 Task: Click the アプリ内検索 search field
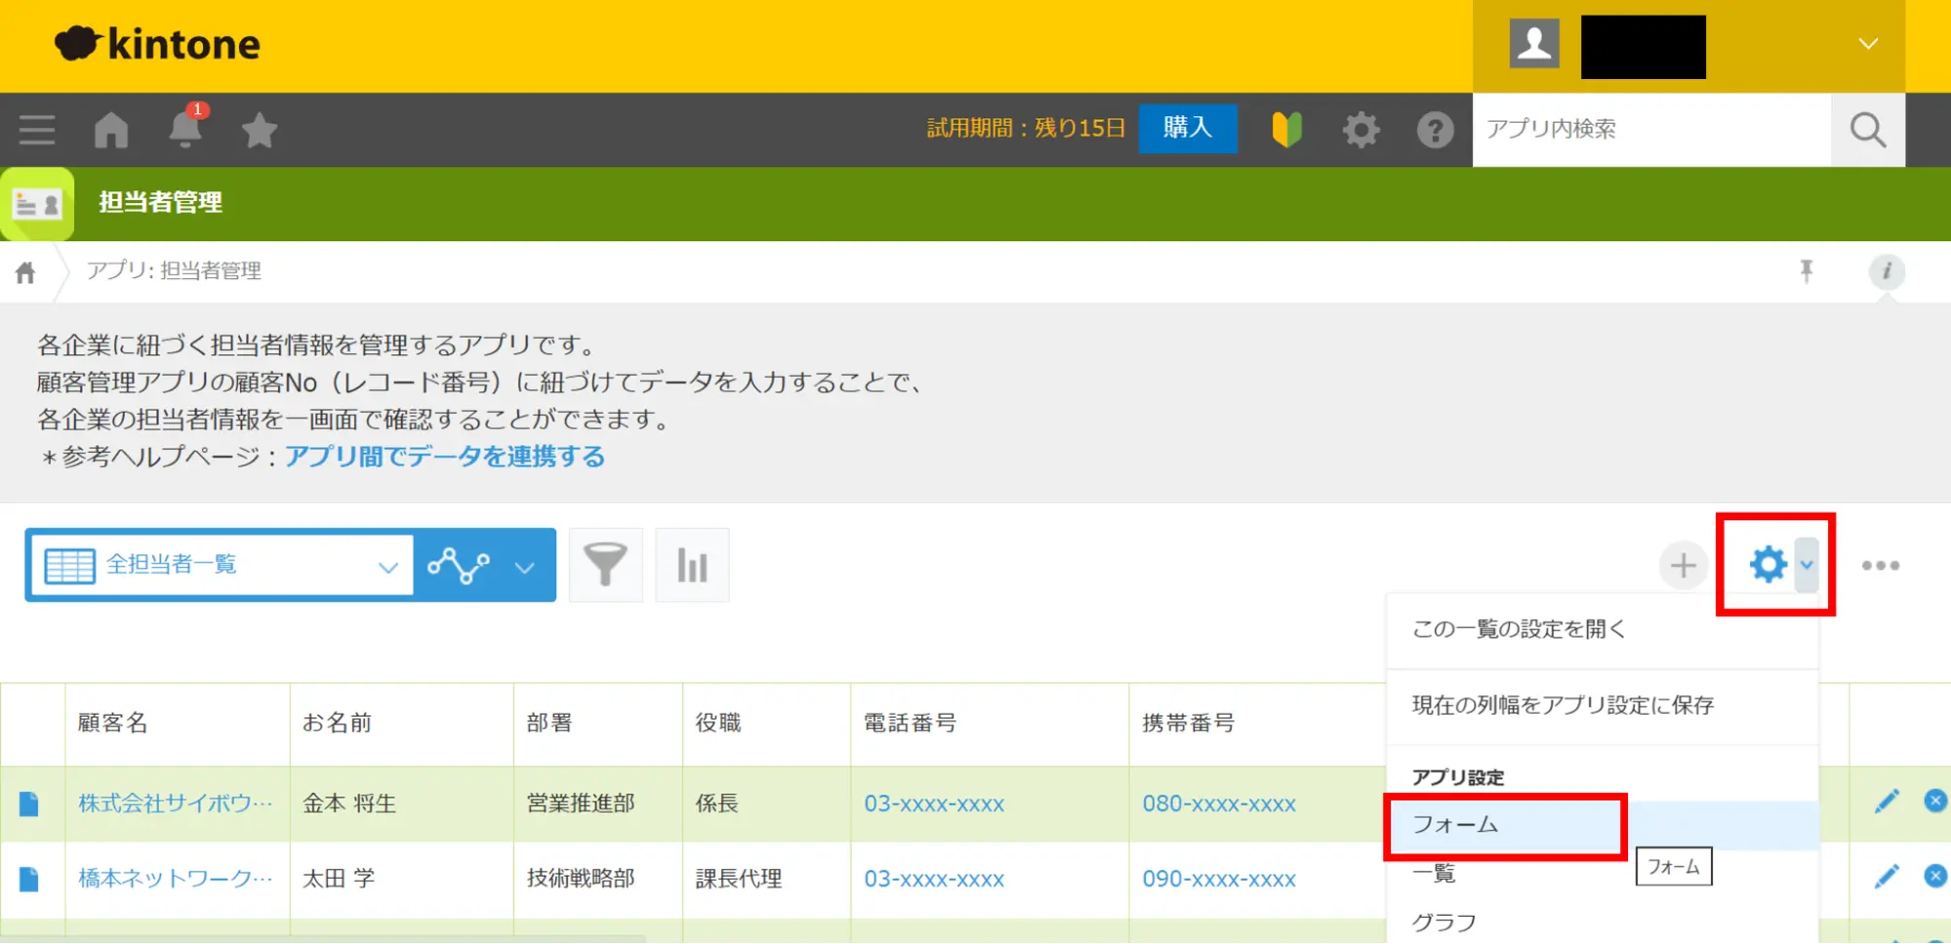click(x=1649, y=130)
